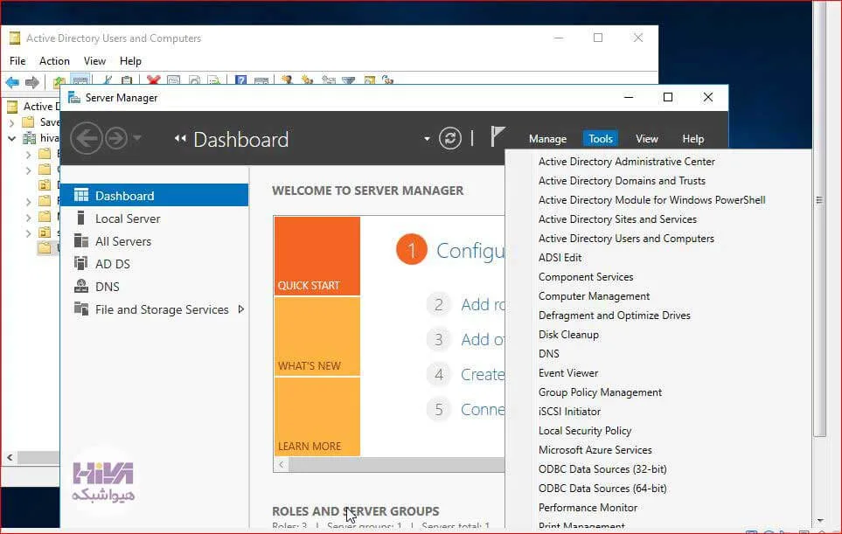Open Local Security Policy
Screen dimensions: 842x534
tap(585, 431)
